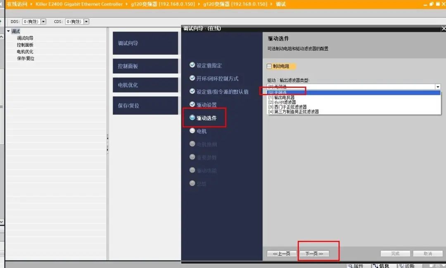Click the 驱动选件 current step bullet icon
The height and width of the screenshot is (268, 446).
pos(192,118)
